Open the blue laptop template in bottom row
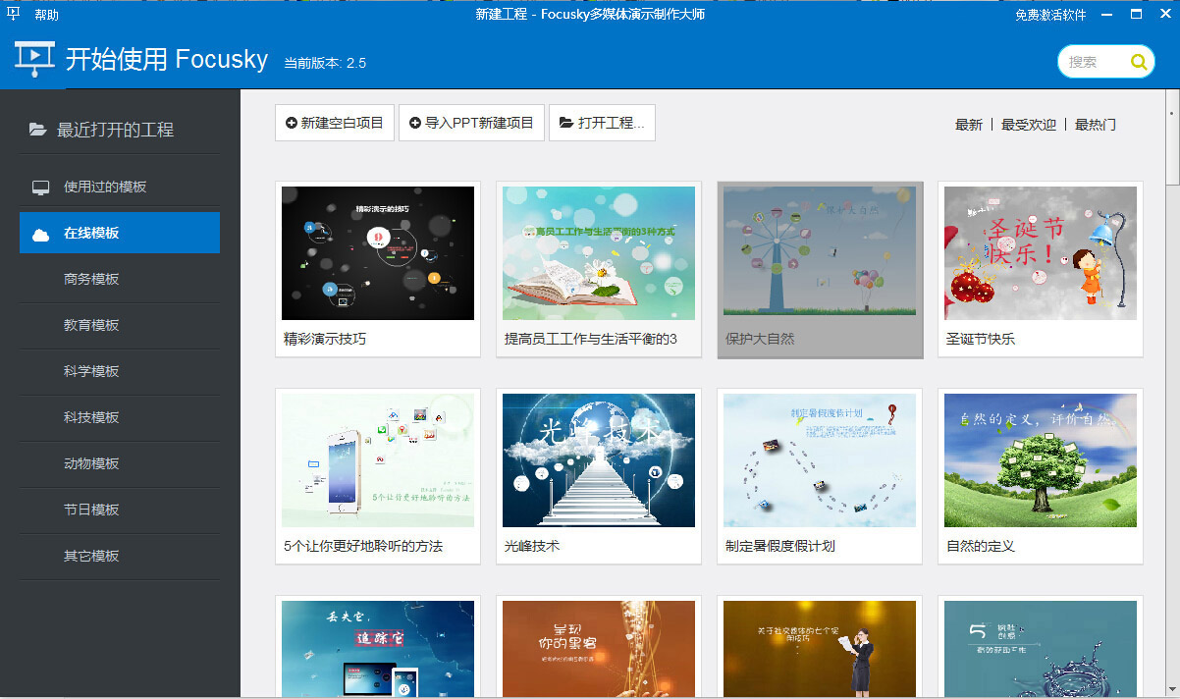Image resolution: width=1180 pixels, height=699 pixels. 378,647
